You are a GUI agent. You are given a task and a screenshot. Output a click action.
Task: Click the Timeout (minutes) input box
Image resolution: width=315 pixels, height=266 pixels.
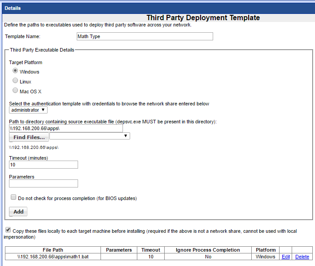coord(44,165)
